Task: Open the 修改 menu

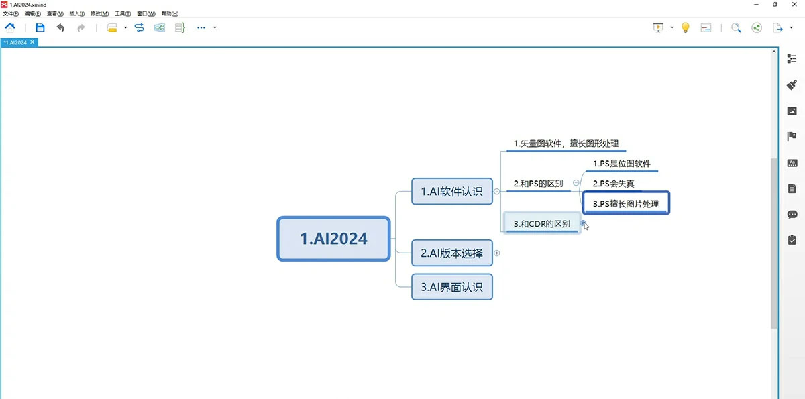Action: (x=99, y=13)
